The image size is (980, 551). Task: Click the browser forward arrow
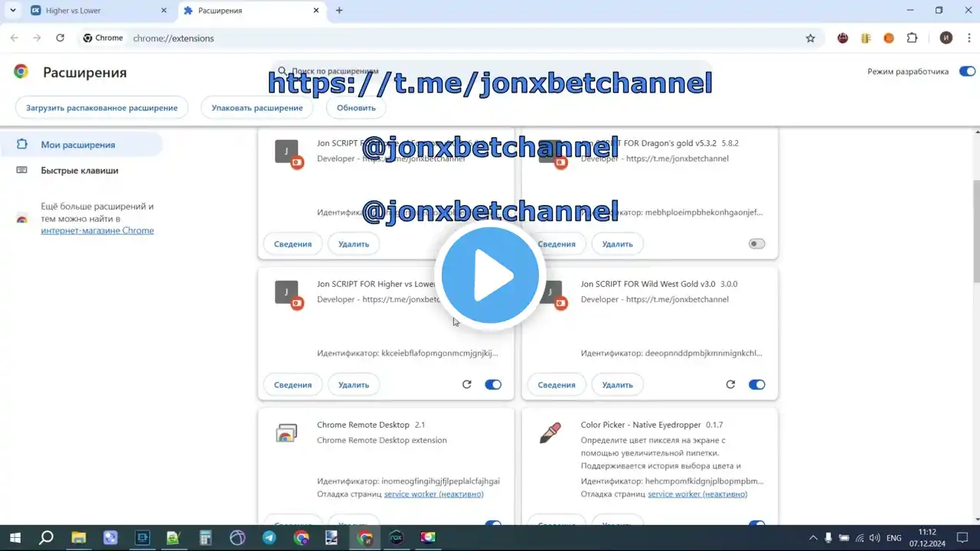point(37,37)
